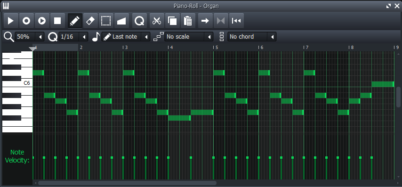Cut selected notes with scissors icon

point(157,21)
